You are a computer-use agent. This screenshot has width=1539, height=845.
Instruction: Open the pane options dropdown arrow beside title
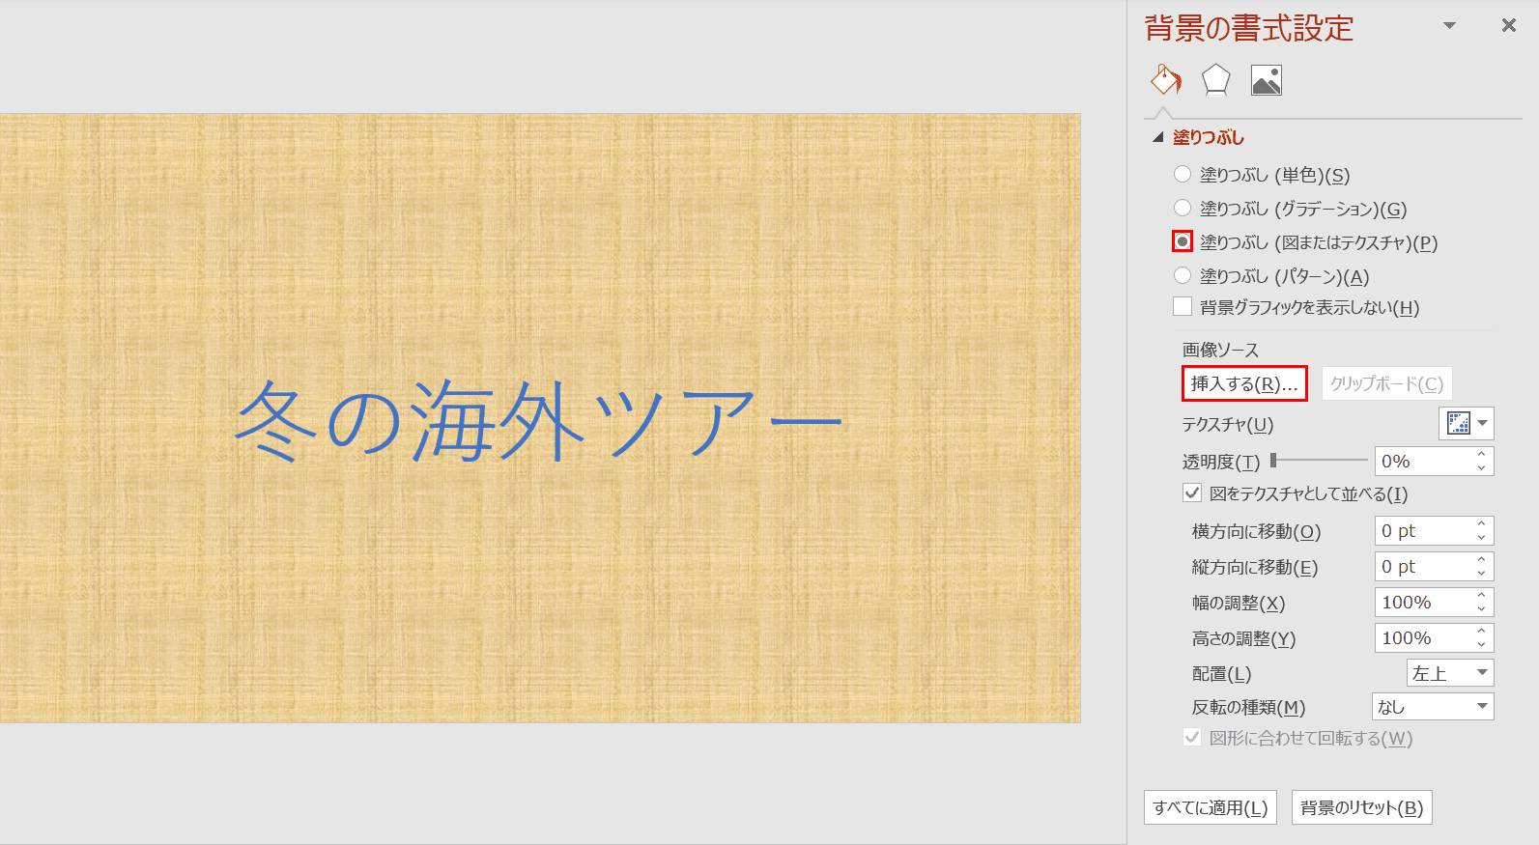pyautogui.click(x=1449, y=26)
